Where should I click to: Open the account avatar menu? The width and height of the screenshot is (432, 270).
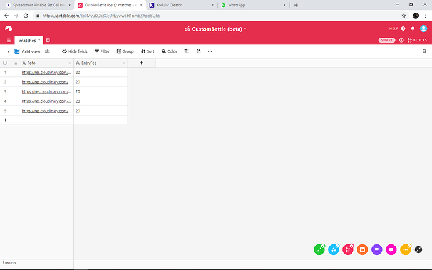tap(423, 28)
